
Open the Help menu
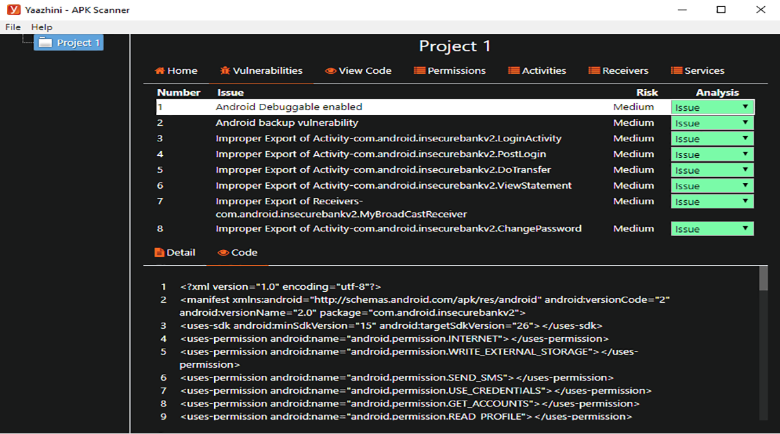42,27
